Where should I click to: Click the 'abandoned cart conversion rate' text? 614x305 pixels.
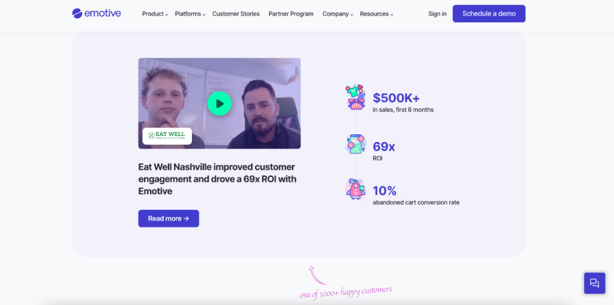[x=416, y=203]
